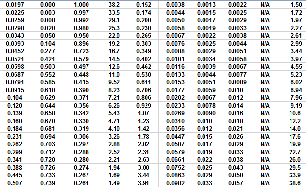Viewport: 306px width, 187px height.
Task: Select the cell showing 1.000
Action: [81, 5]
